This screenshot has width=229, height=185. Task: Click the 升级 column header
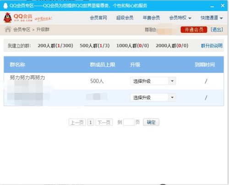pyautogui.click(x=135, y=64)
